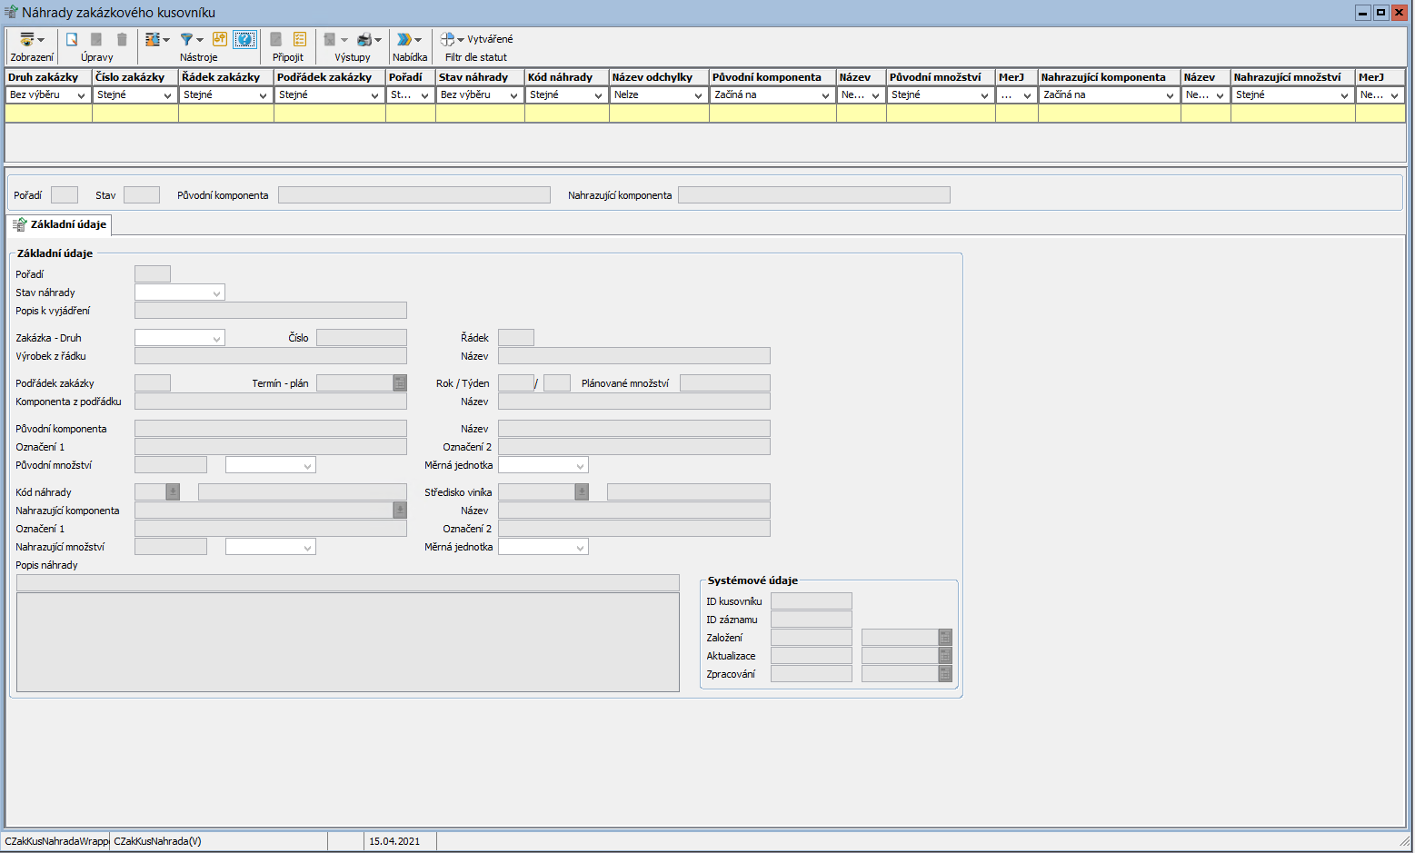Click the orange sliders settings icon
This screenshot has height=853, width=1415.
[220, 40]
